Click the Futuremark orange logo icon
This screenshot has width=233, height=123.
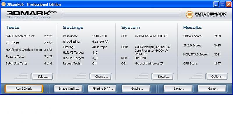pyautogui.click(x=190, y=15)
